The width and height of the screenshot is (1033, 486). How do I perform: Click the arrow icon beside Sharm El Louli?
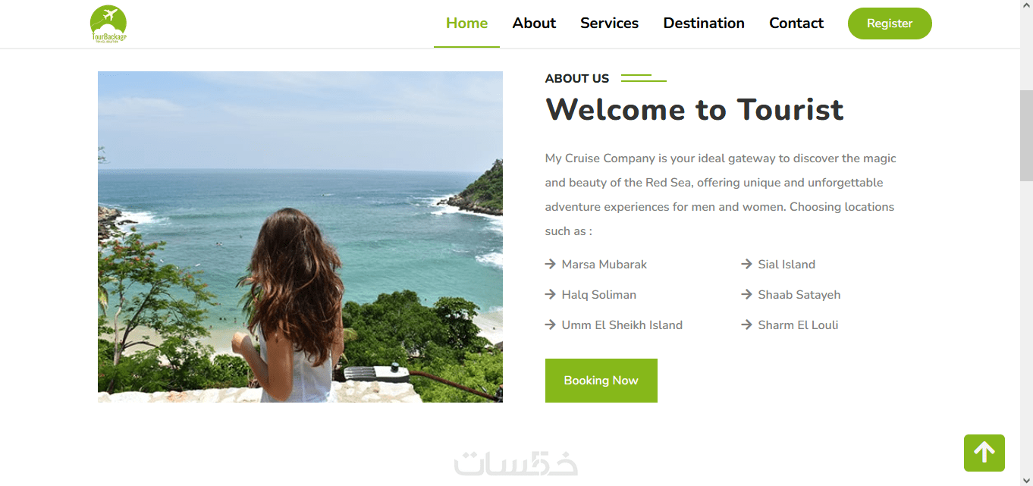(747, 325)
